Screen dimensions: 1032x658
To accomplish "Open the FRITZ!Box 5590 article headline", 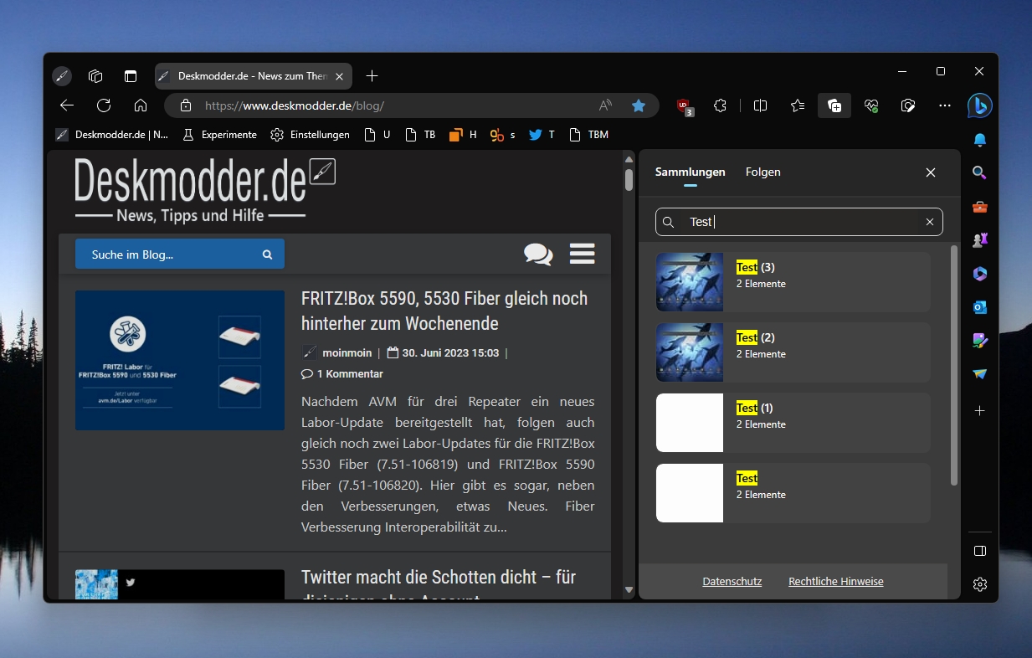I will 444,311.
